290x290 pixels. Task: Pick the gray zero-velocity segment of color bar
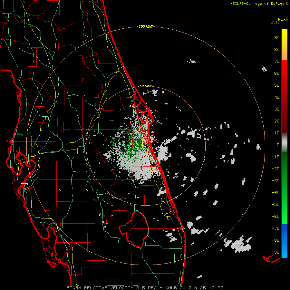tap(285, 143)
